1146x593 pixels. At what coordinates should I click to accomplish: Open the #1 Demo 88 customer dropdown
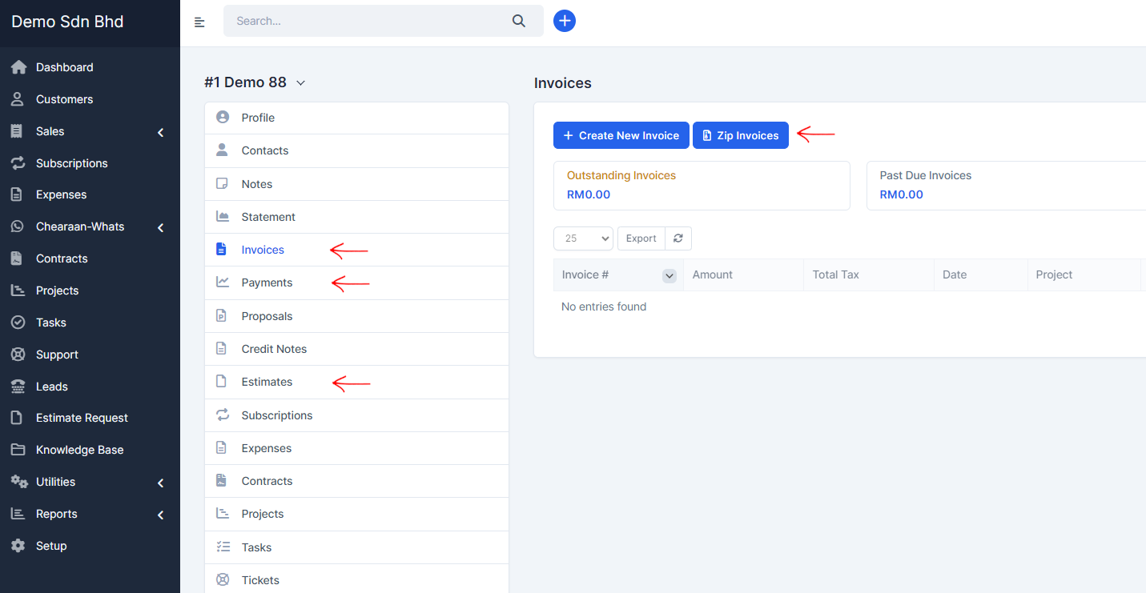point(300,83)
